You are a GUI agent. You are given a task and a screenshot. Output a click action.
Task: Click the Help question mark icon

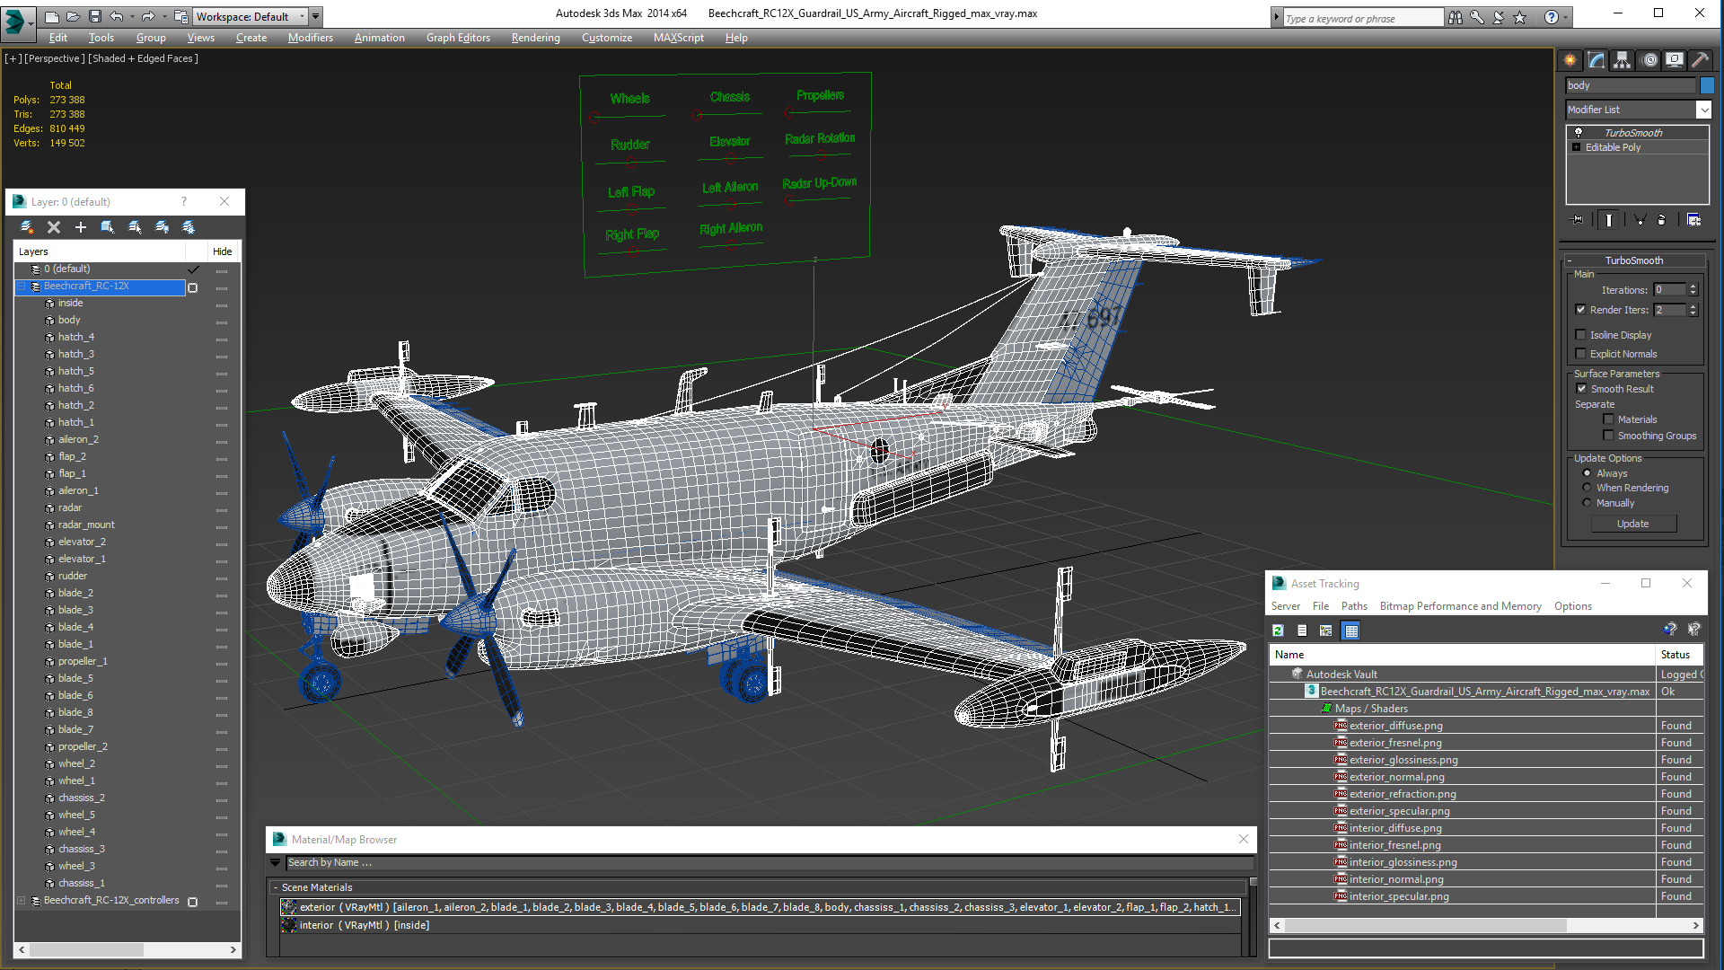[x=1551, y=17]
